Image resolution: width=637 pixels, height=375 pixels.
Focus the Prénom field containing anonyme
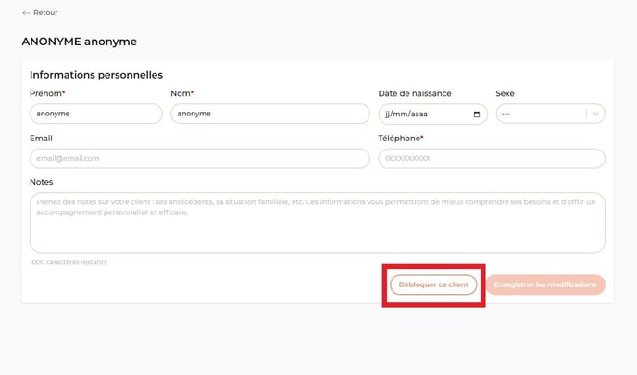click(95, 114)
